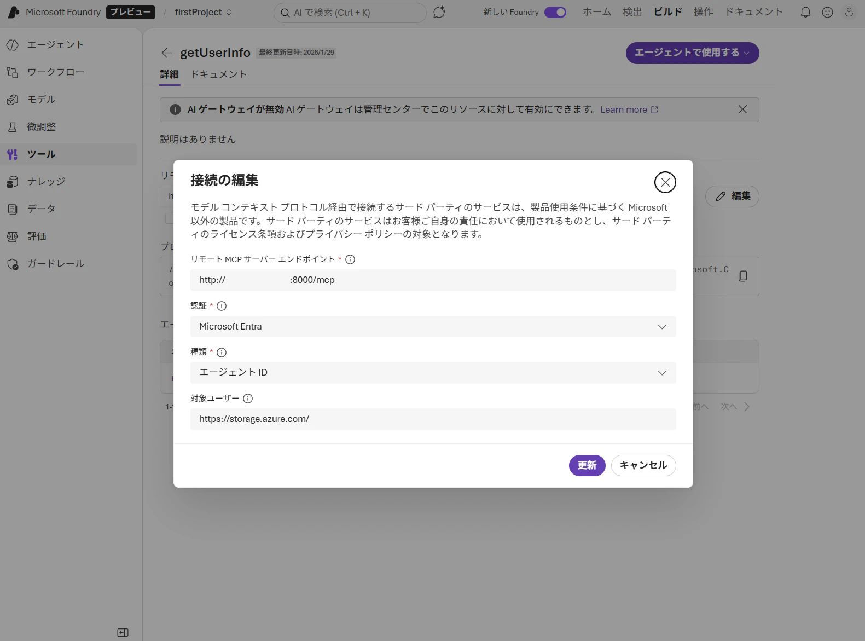Open the user account avatar icon

(x=849, y=12)
